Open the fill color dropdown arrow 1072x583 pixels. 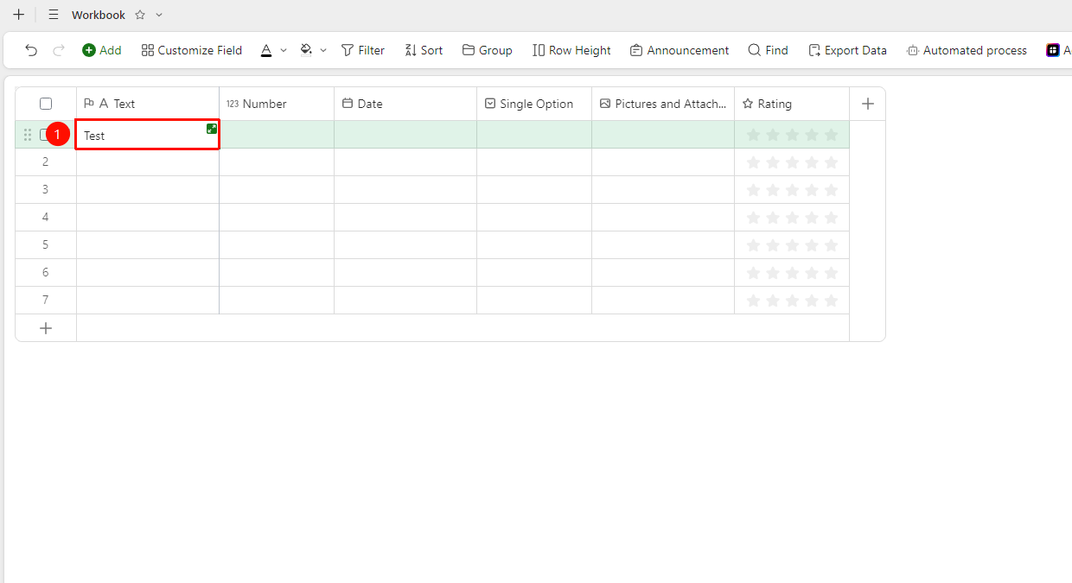point(323,50)
